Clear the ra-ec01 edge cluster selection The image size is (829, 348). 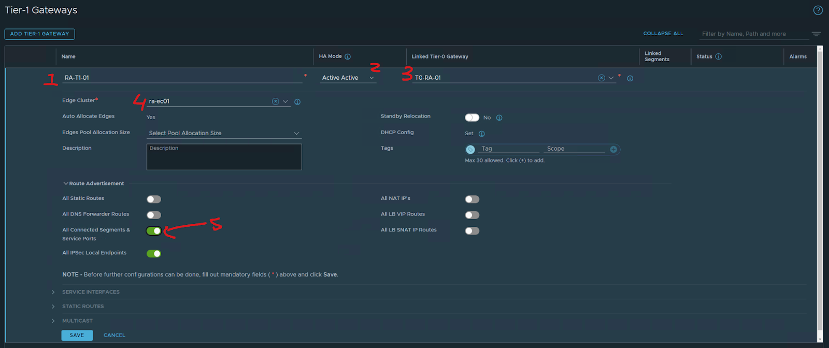click(275, 102)
